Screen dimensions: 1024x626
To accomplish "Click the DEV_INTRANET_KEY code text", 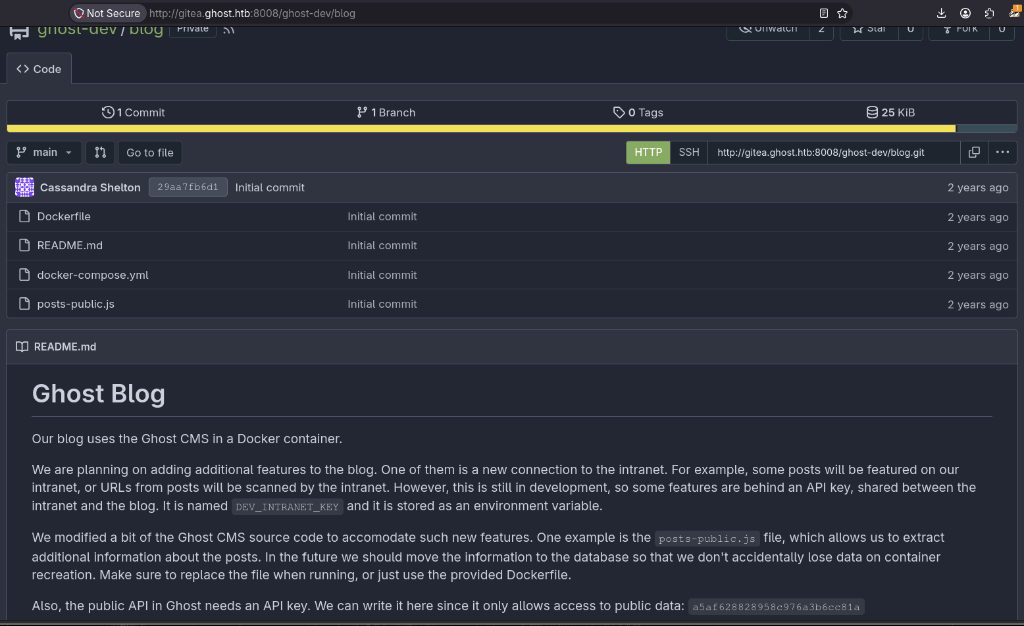I will [287, 507].
